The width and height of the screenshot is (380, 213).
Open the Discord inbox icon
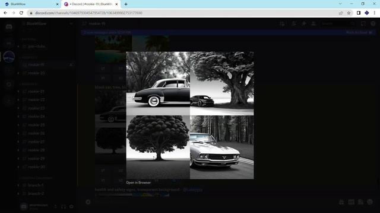pyautogui.click(x=363, y=24)
